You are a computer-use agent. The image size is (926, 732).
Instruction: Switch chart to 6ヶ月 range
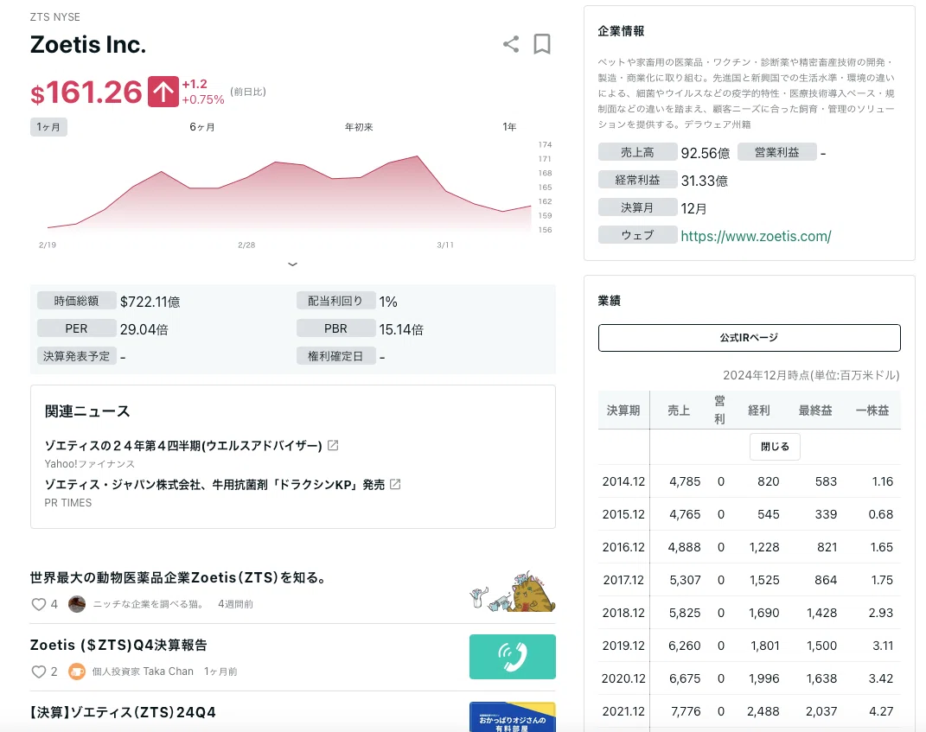click(202, 127)
